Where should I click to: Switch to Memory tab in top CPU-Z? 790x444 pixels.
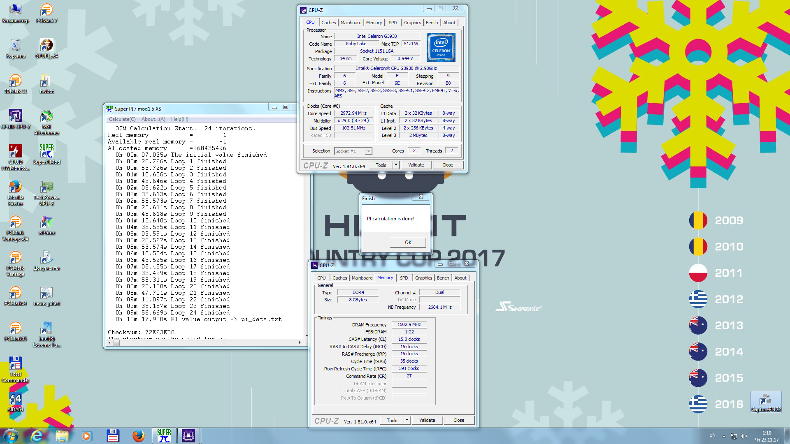374,23
